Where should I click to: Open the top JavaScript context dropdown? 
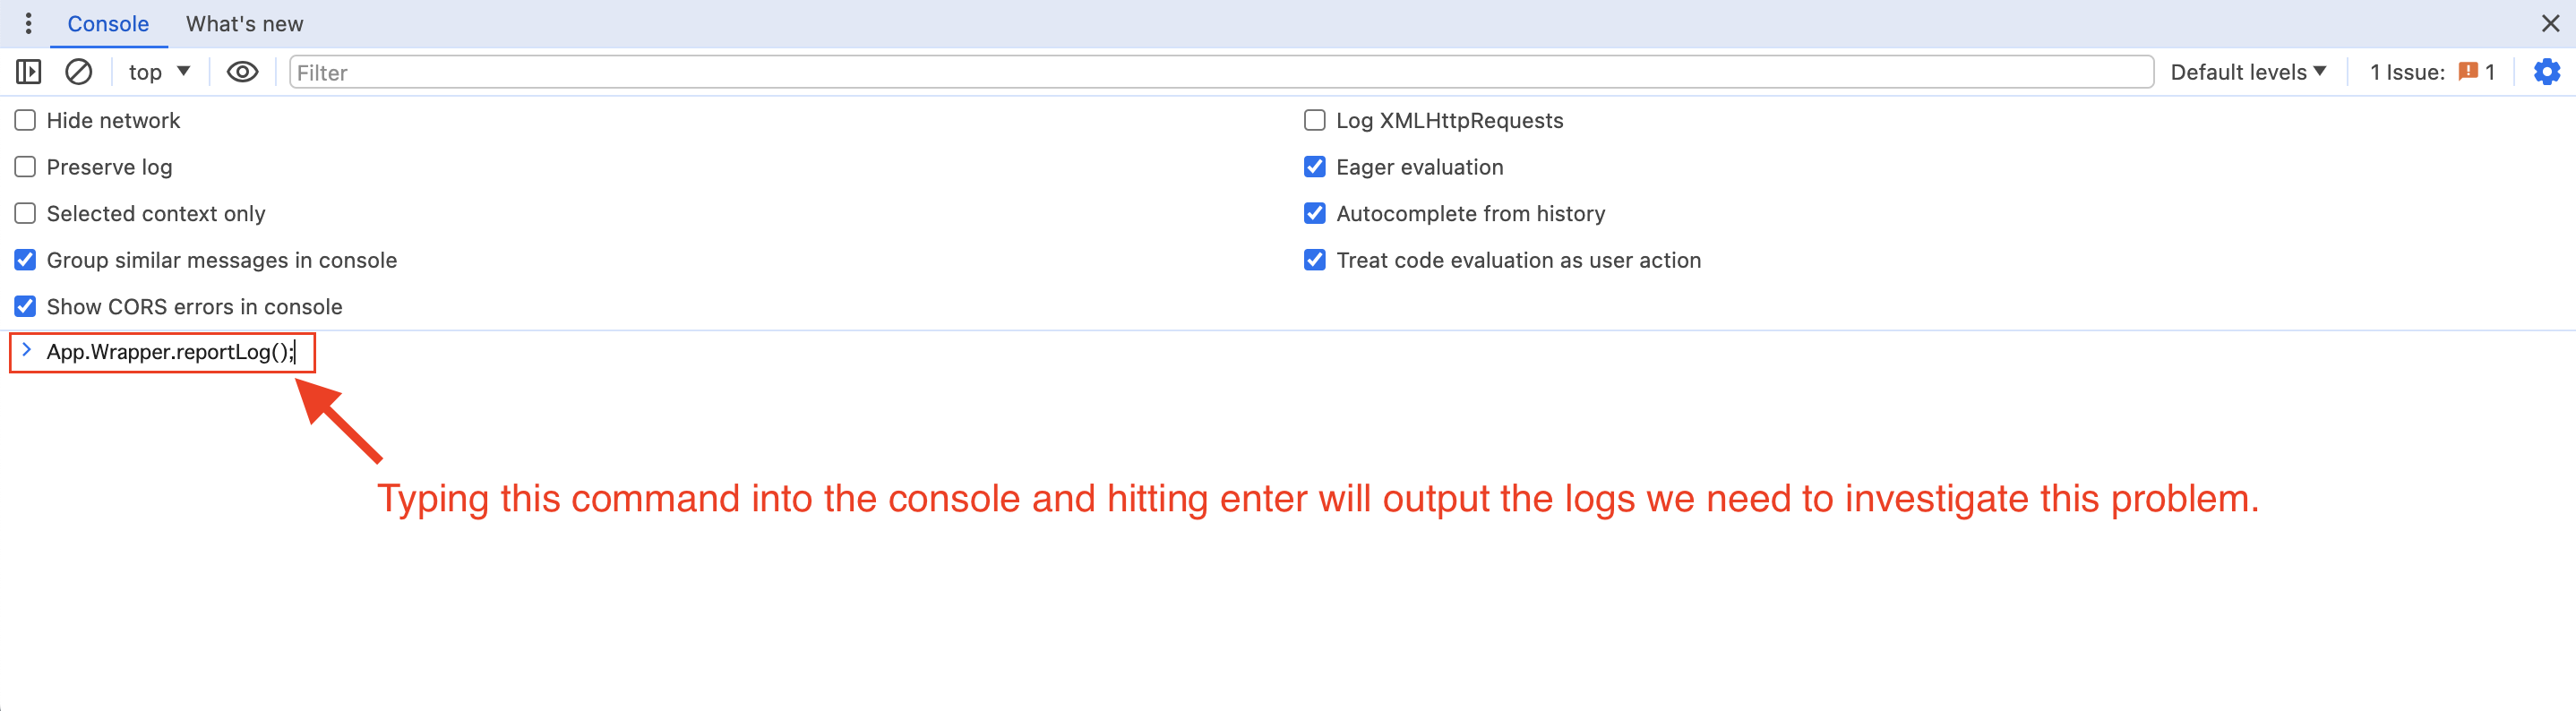(159, 72)
